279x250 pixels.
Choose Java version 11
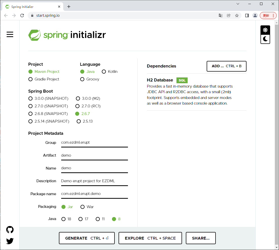tap(100, 219)
